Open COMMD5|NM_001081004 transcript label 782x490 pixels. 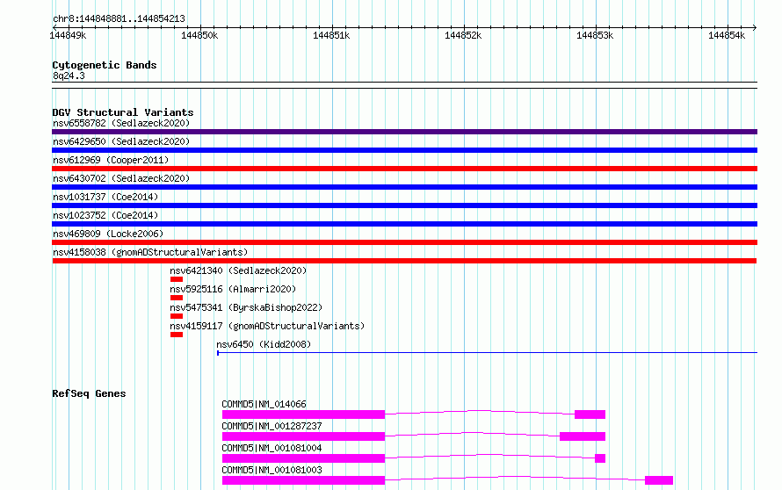pos(272,448)
